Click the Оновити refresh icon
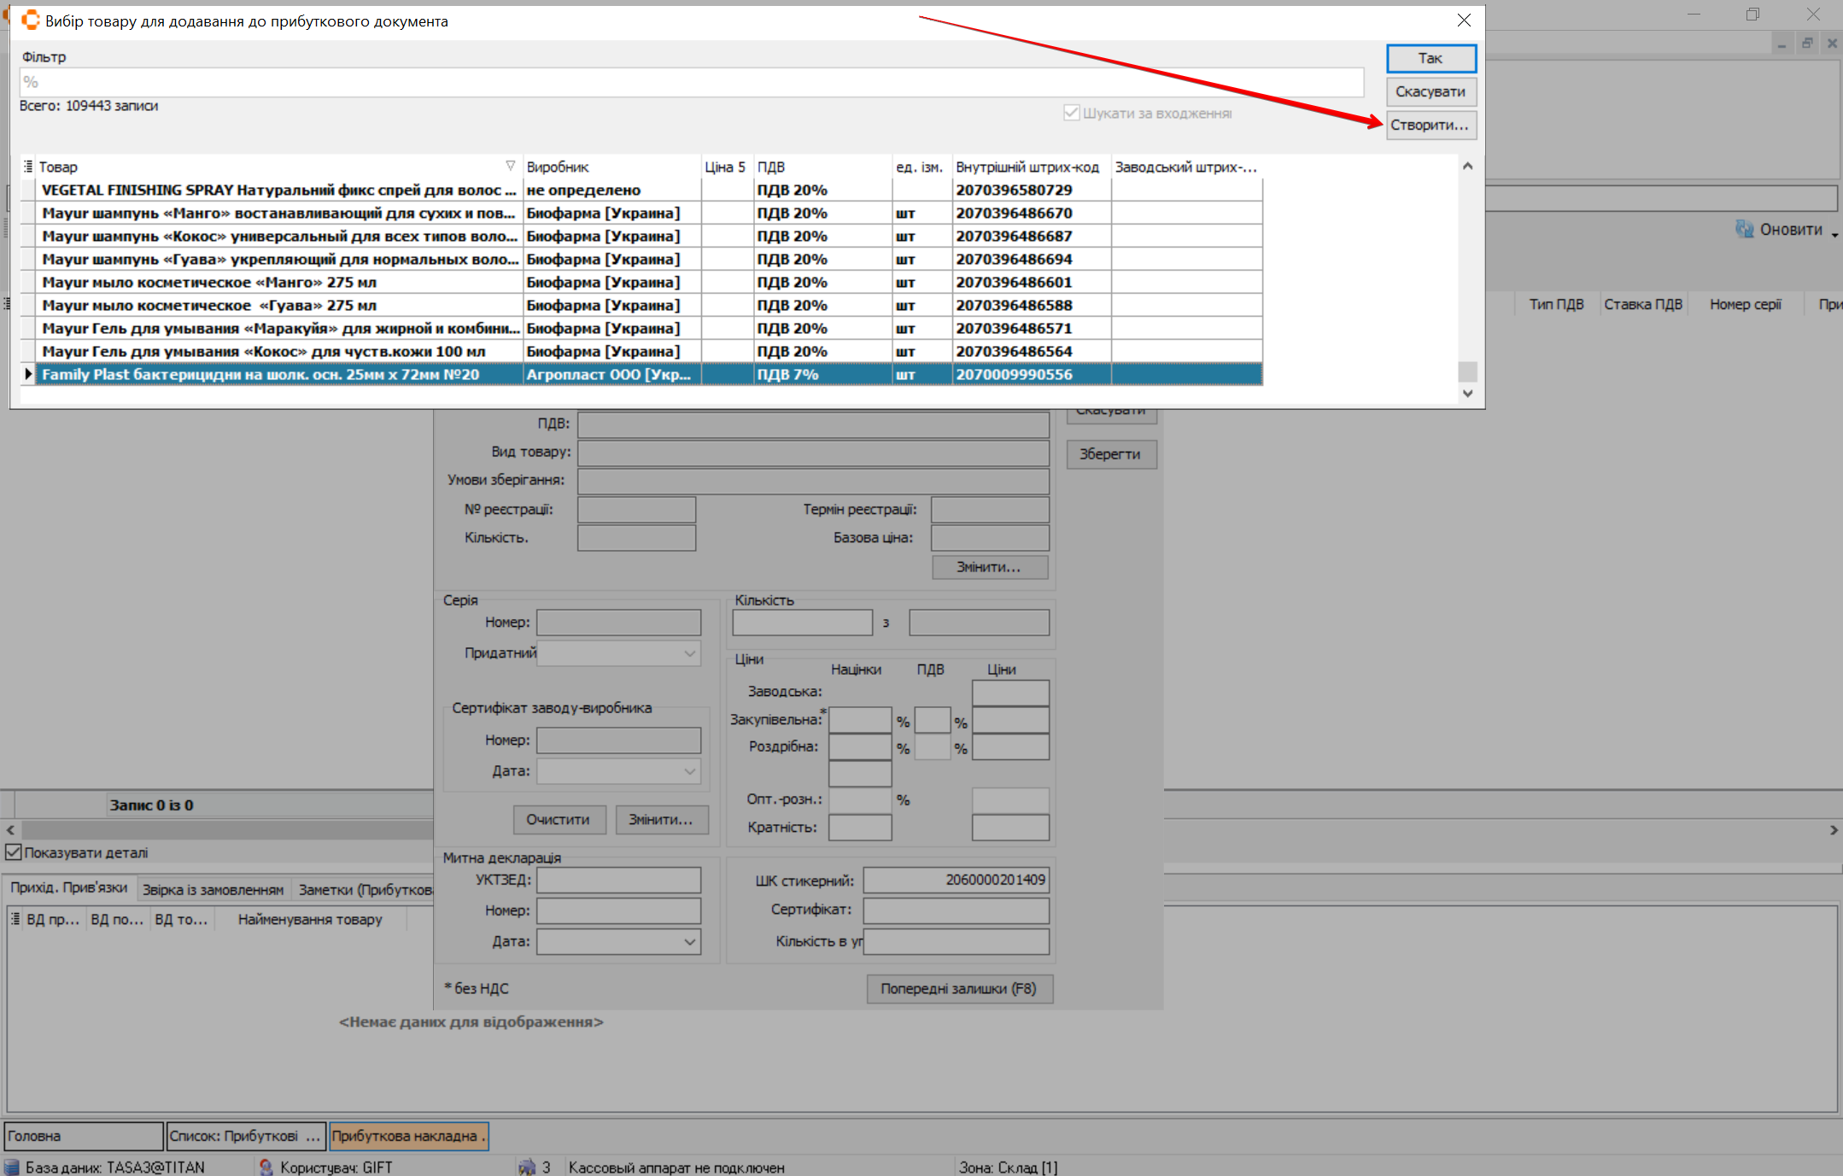1843x1176 pixels. tap(1744, 229)
